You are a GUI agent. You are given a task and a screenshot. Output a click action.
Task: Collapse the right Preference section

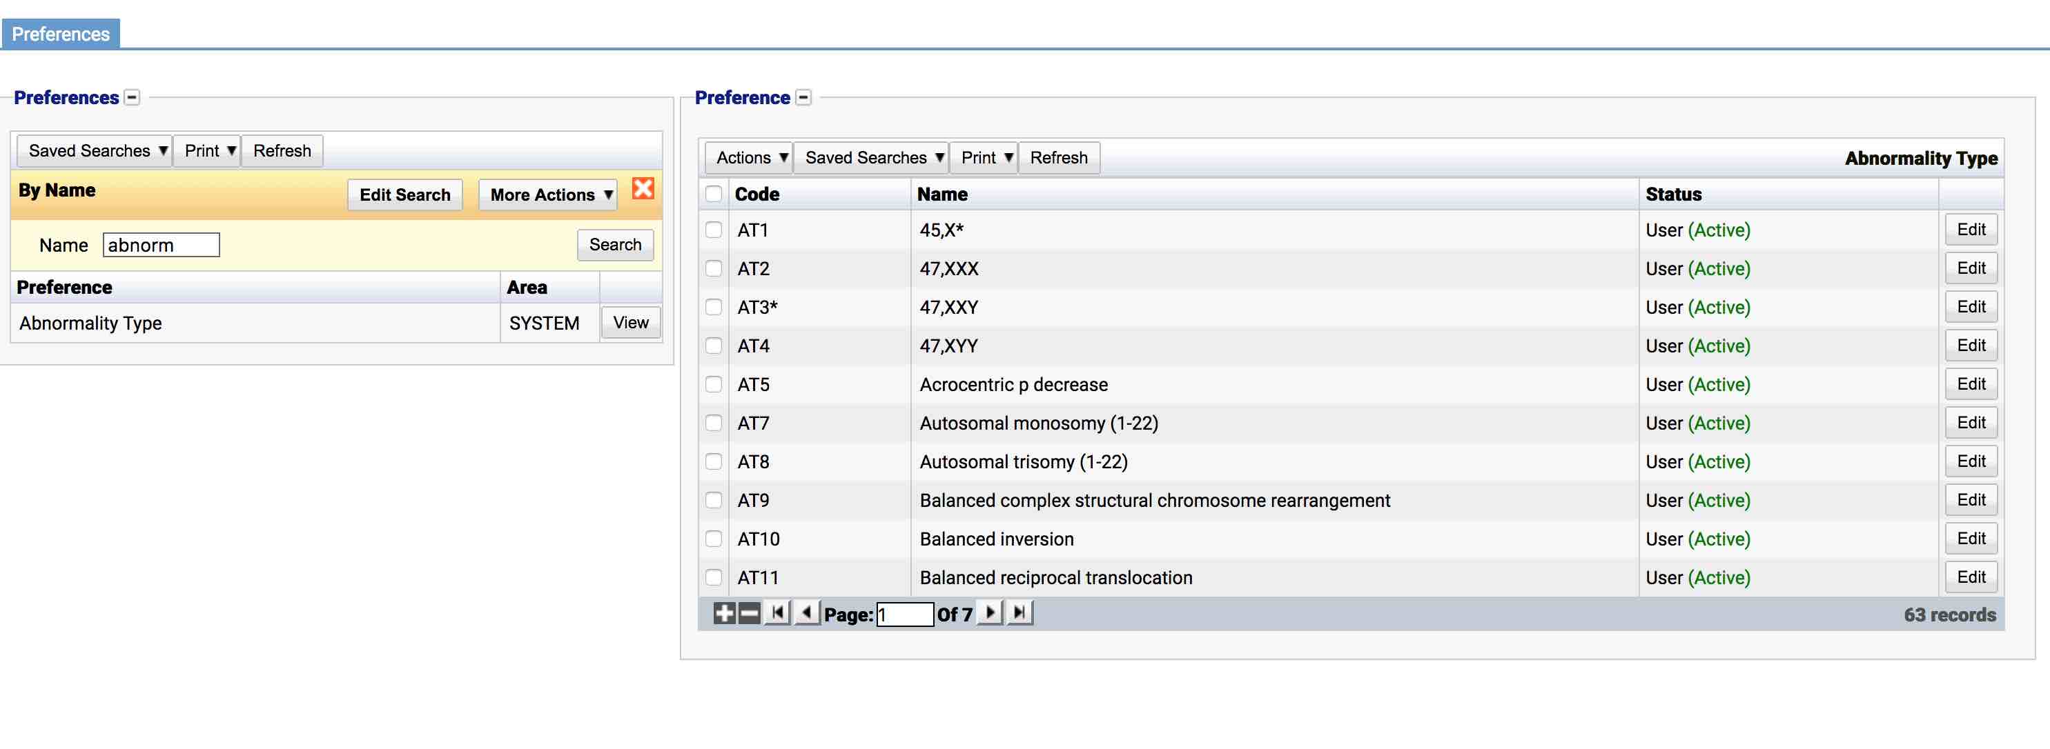coord(802,97)
